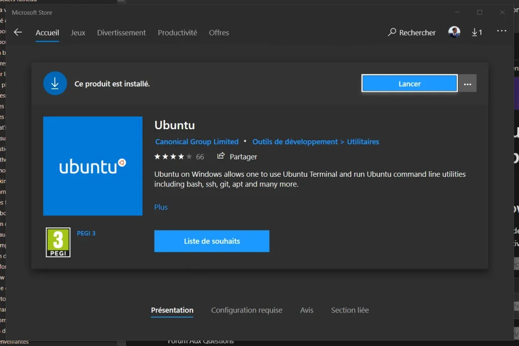Maximize the Microsoft Store window
519x346 pixels.
click(479, 12)
